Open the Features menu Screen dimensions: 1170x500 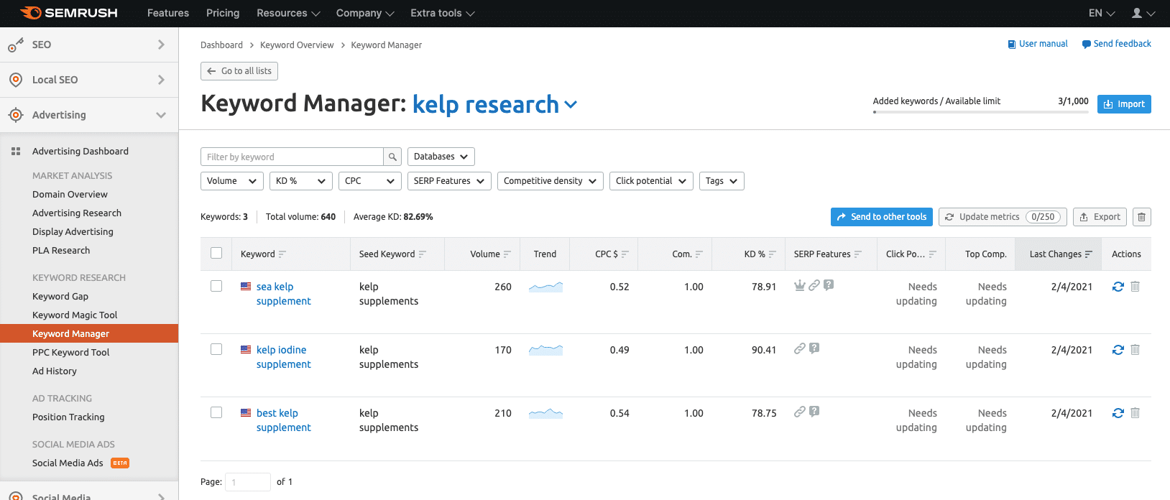coord(168,13)
